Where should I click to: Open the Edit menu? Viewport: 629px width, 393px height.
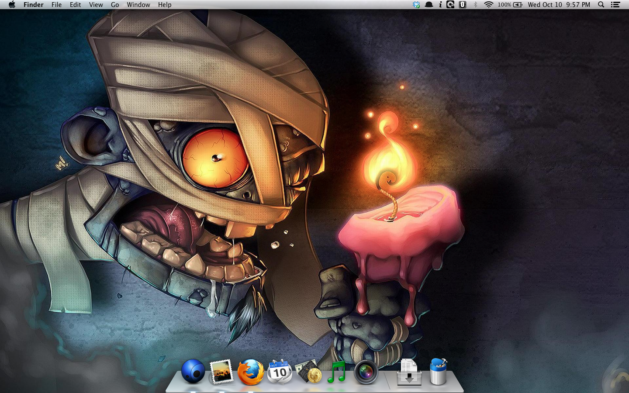pos(76,4)
